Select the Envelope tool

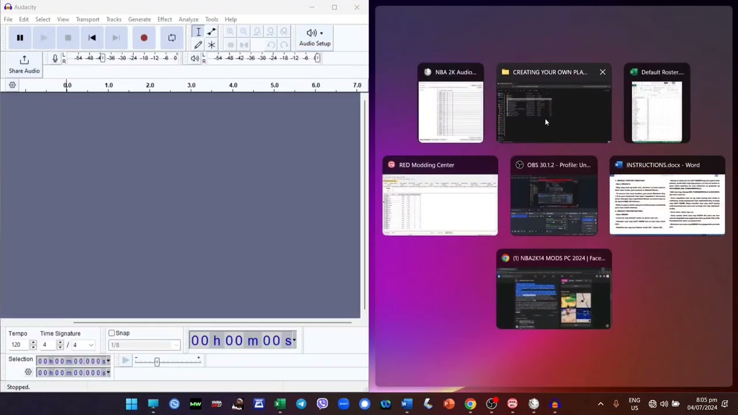pos(212,32)
